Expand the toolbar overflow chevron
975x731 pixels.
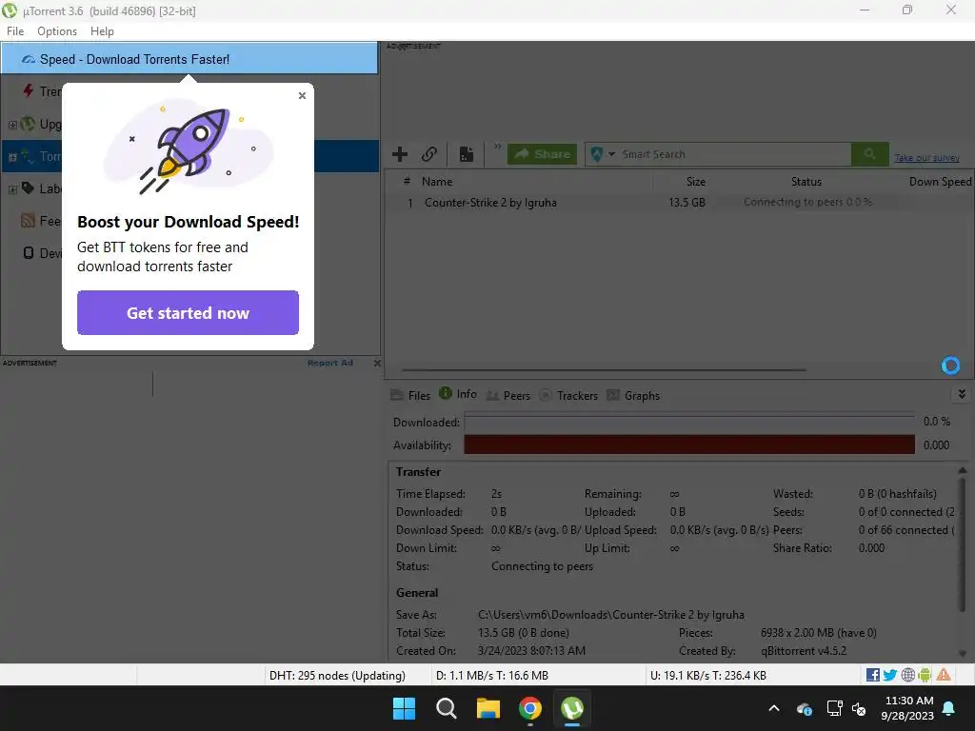497,147
